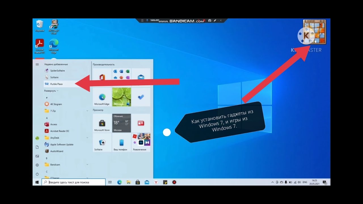The height and width of the screenshot is (204, 363).
Task: Open the BKT7Easy2 desktop shortcut
Action: click(x=54, y=27)
